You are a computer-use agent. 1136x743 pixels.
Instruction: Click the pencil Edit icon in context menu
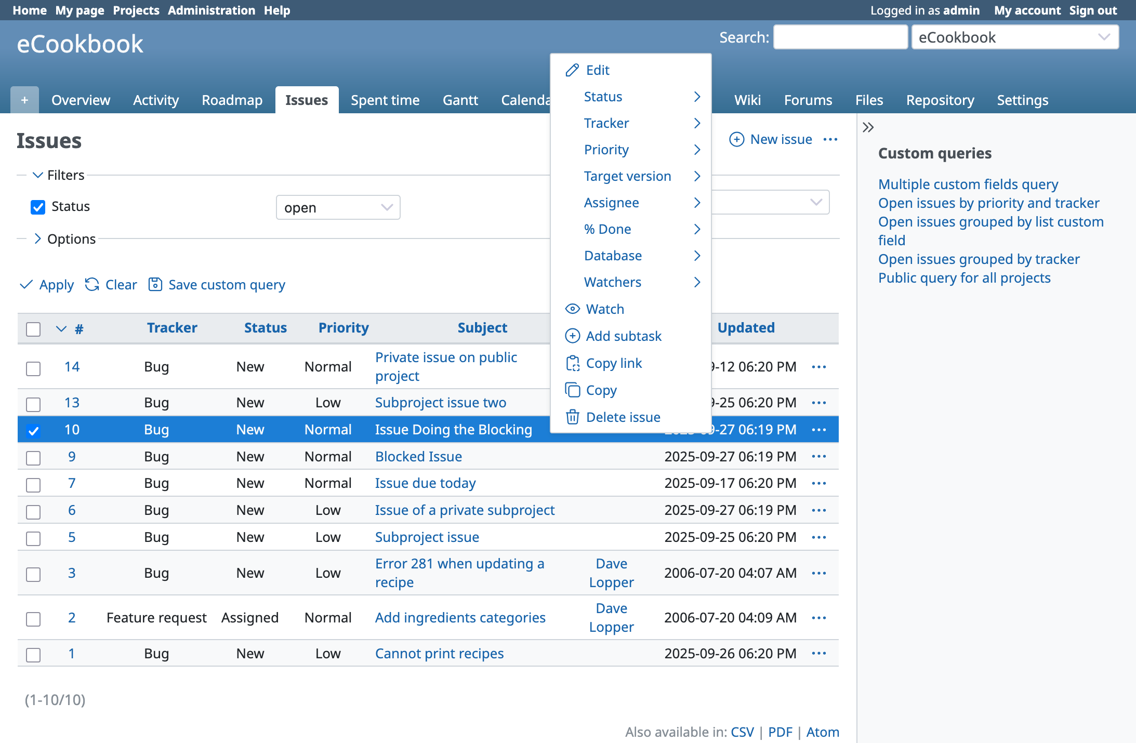click(x=572, y=70)
